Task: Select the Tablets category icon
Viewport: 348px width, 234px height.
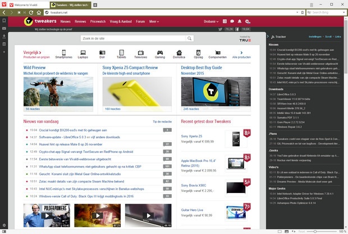Action: [121, 52]
